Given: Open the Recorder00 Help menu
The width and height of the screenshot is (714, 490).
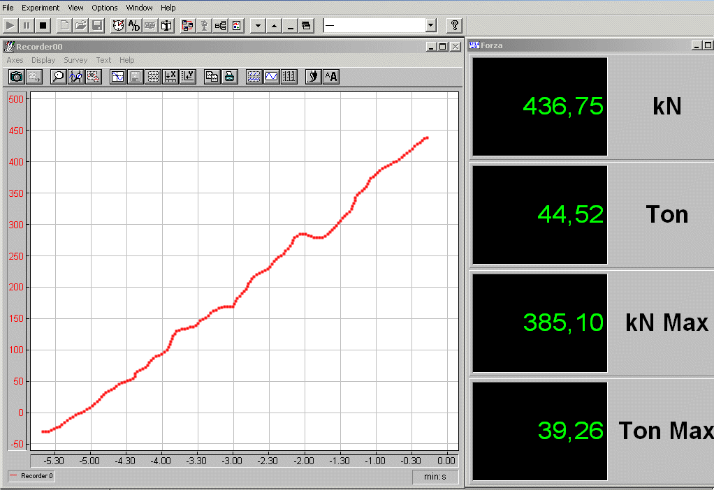Looking at the screenshot, I should pos(127,60).
